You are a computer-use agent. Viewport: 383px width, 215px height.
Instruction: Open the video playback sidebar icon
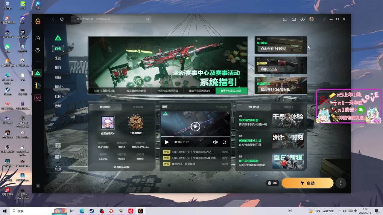coord(58,145)
